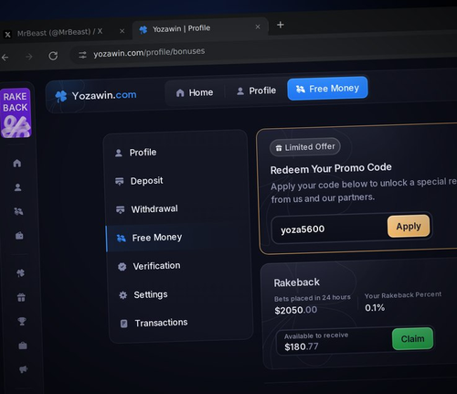
Task: Click the Bets placed in 24 hours label
Action: (x=313, y=298)
